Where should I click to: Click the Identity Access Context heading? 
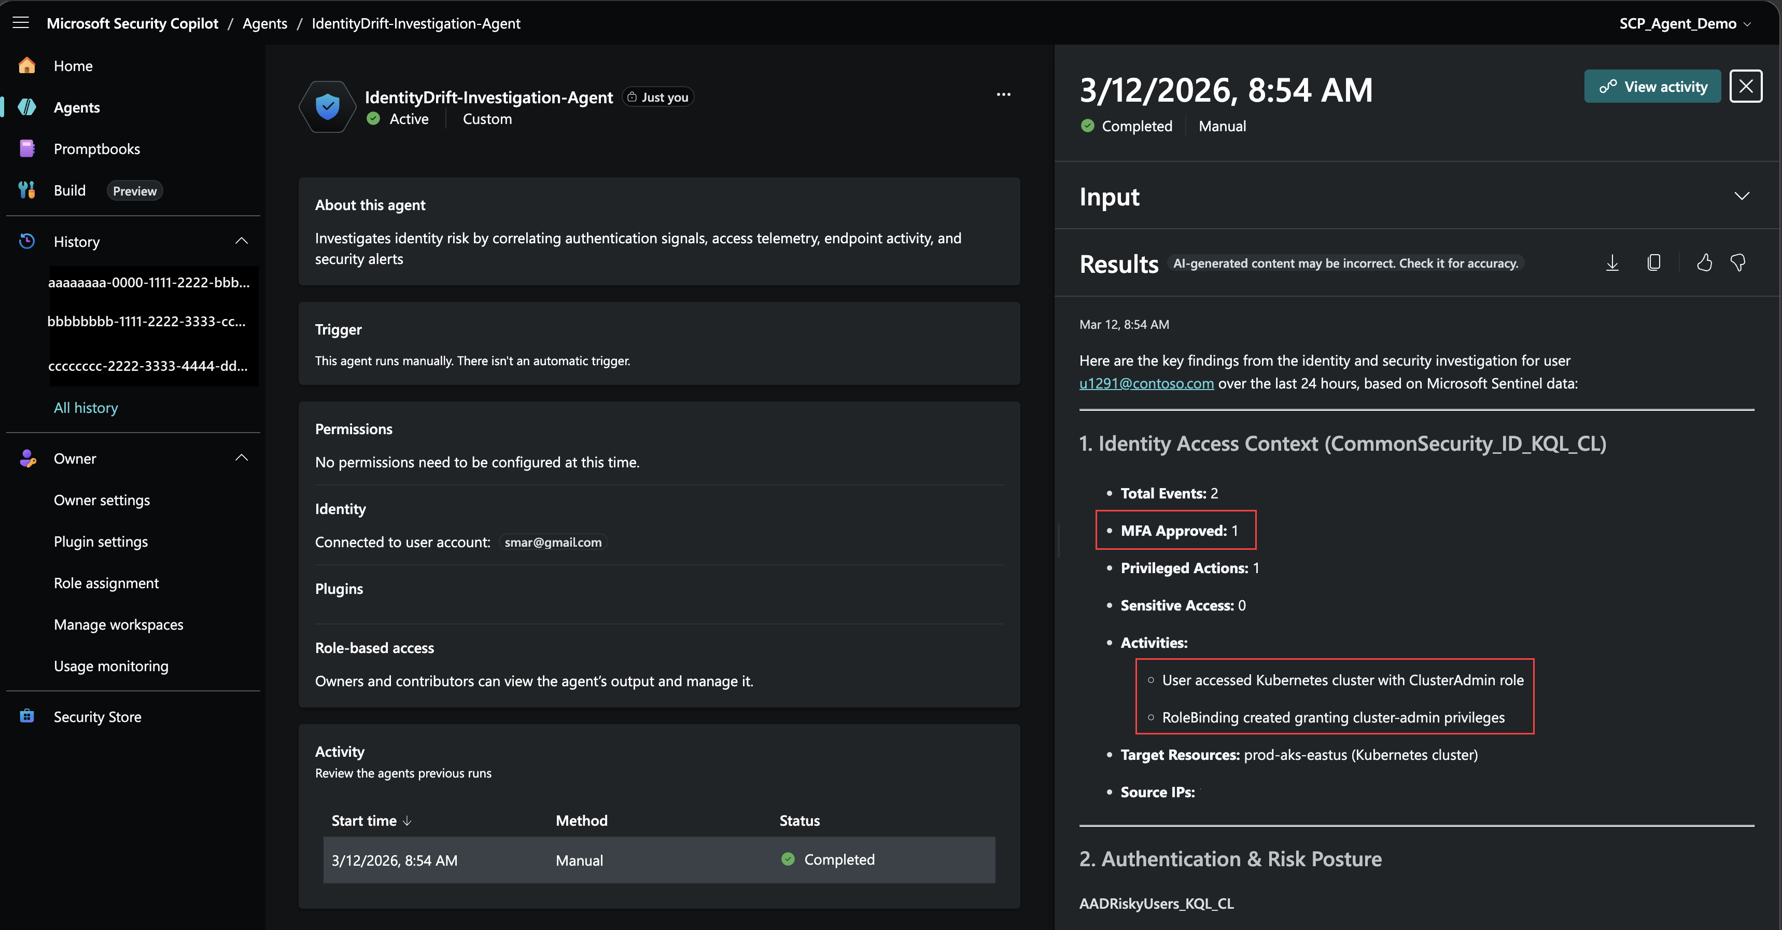coord(1342,443)
